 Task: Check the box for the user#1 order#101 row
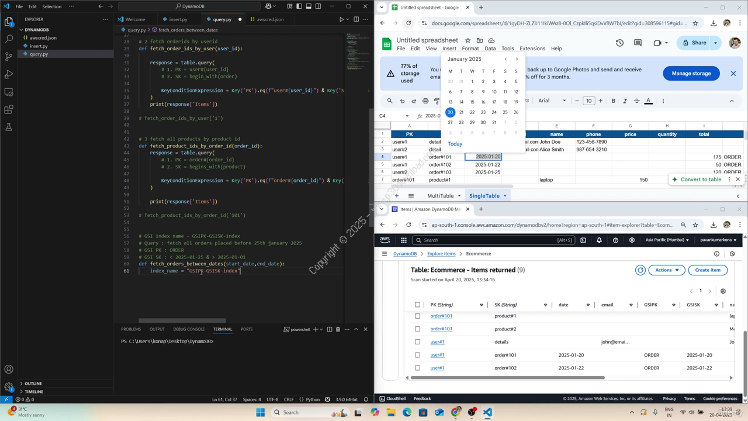417,355
